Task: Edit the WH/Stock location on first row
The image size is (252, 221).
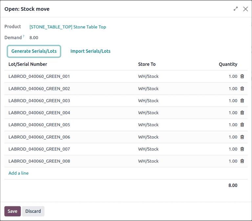Action: coord(148,76)
